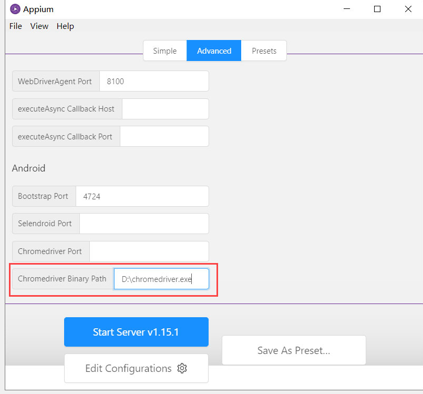Open the Help menu

65,26
